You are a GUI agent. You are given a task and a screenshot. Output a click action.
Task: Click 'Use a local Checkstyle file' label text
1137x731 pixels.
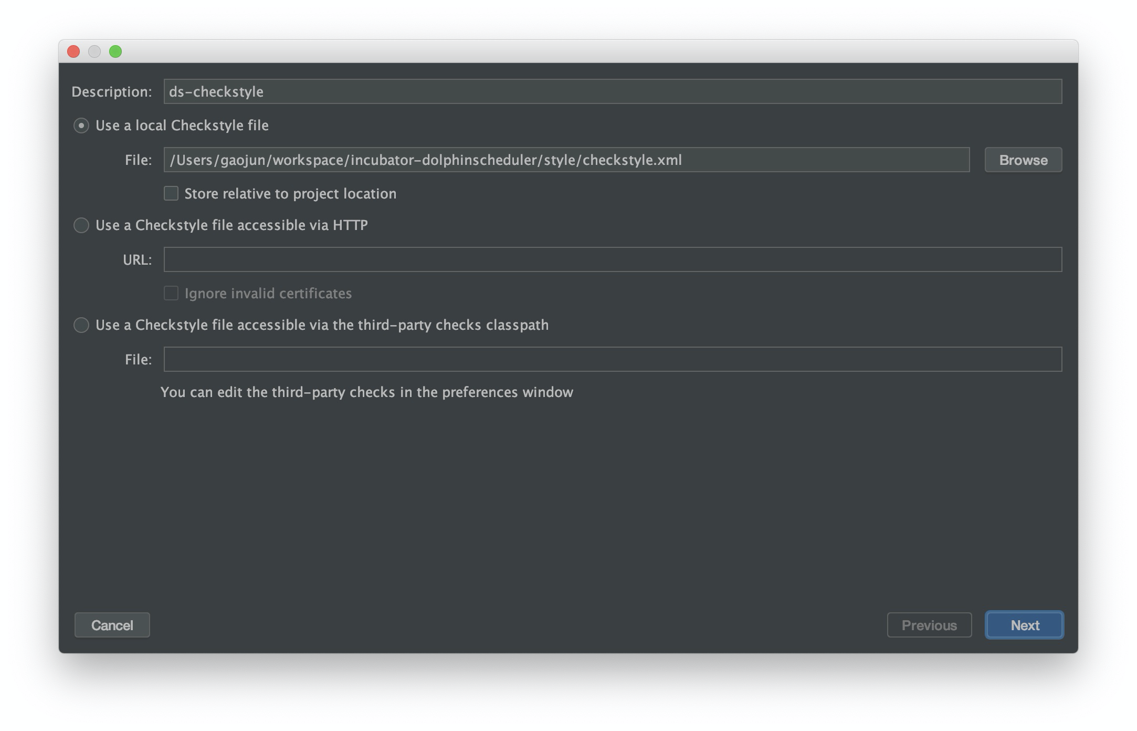(182, 126)
